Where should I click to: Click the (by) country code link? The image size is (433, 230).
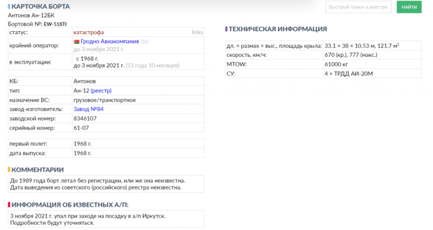tap(145, 41)
